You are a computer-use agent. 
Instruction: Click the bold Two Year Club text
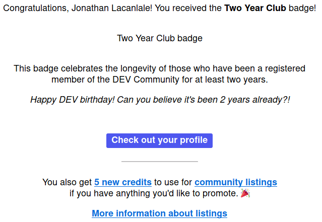[x=255, y=8]
